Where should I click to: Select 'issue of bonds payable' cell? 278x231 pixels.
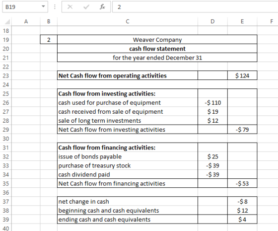click(x=128, y=156)
